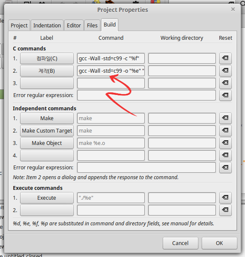Image resolution: width=245 pixels, height=257 pixels.
Task: Reset C command 2 build row
Action: pyautogui.click(x=225, y=71)
